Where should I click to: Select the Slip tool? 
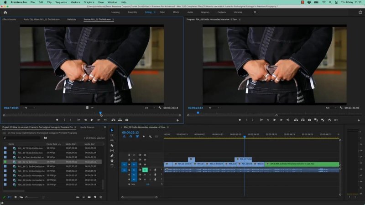point(112,151)
